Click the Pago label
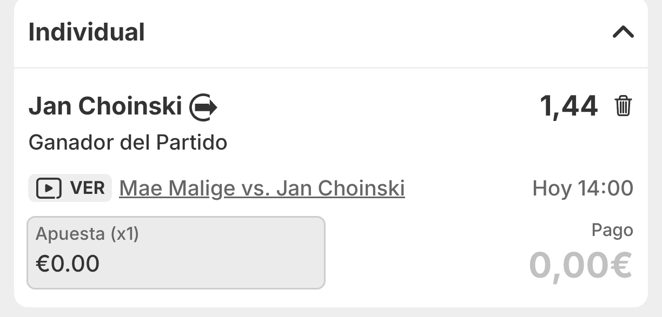 [612, 231]
